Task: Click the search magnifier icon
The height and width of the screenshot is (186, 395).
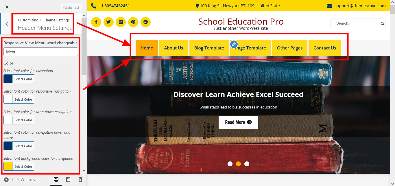Action: point(382,23)
